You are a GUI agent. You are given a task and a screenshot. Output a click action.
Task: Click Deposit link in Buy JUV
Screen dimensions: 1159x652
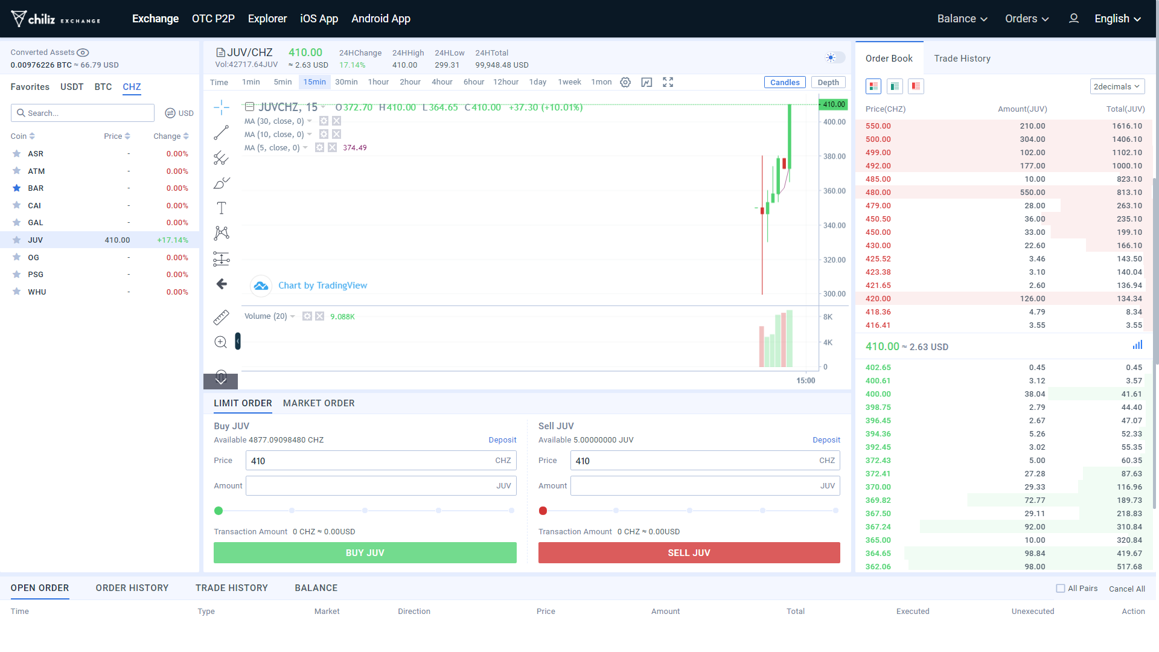pos(502,440)
